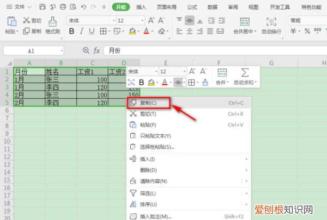
Task: Toggle middle vertical alignment
Action: pos(189,21)
